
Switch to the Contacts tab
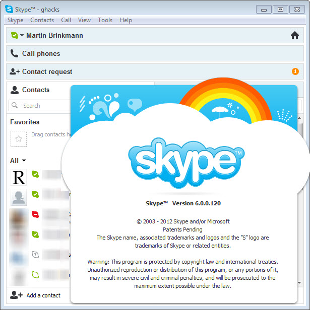(36, 90)
